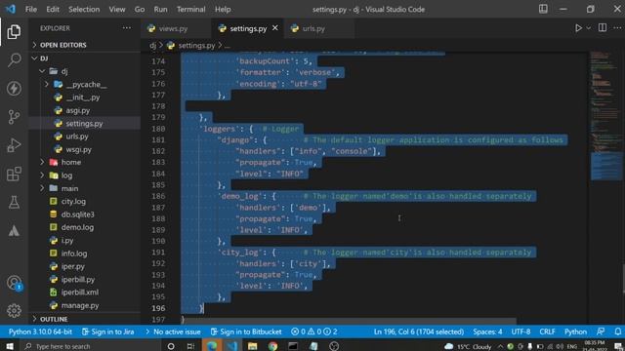Image resolution: width=625 pixels, height=351 pixels.
Task: Open the Thunder Client lightning icon
Action: (14, 89)
